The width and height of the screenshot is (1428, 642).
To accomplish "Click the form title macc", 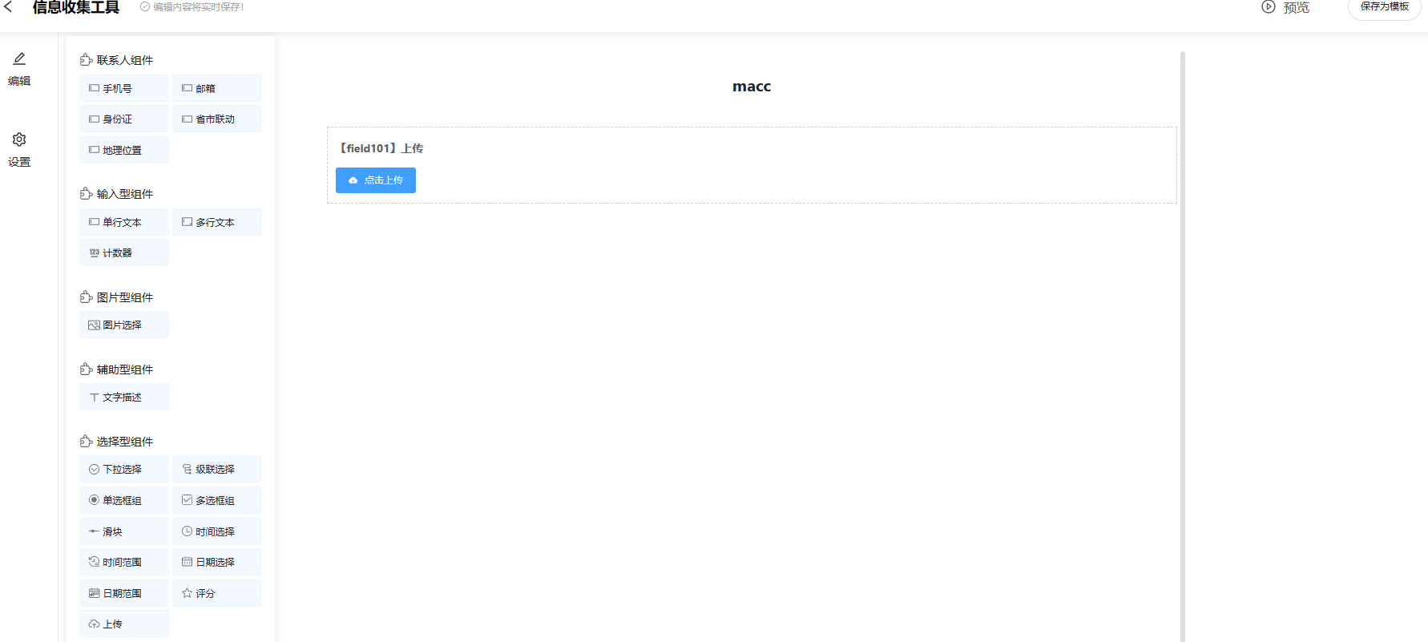I will [x=752, y=87].
